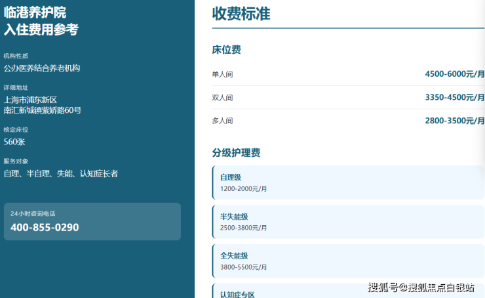The width and height of the screenshot is (485, 298).
Task: Click the 收费标准 heading
Action: [x=241, y=14]
